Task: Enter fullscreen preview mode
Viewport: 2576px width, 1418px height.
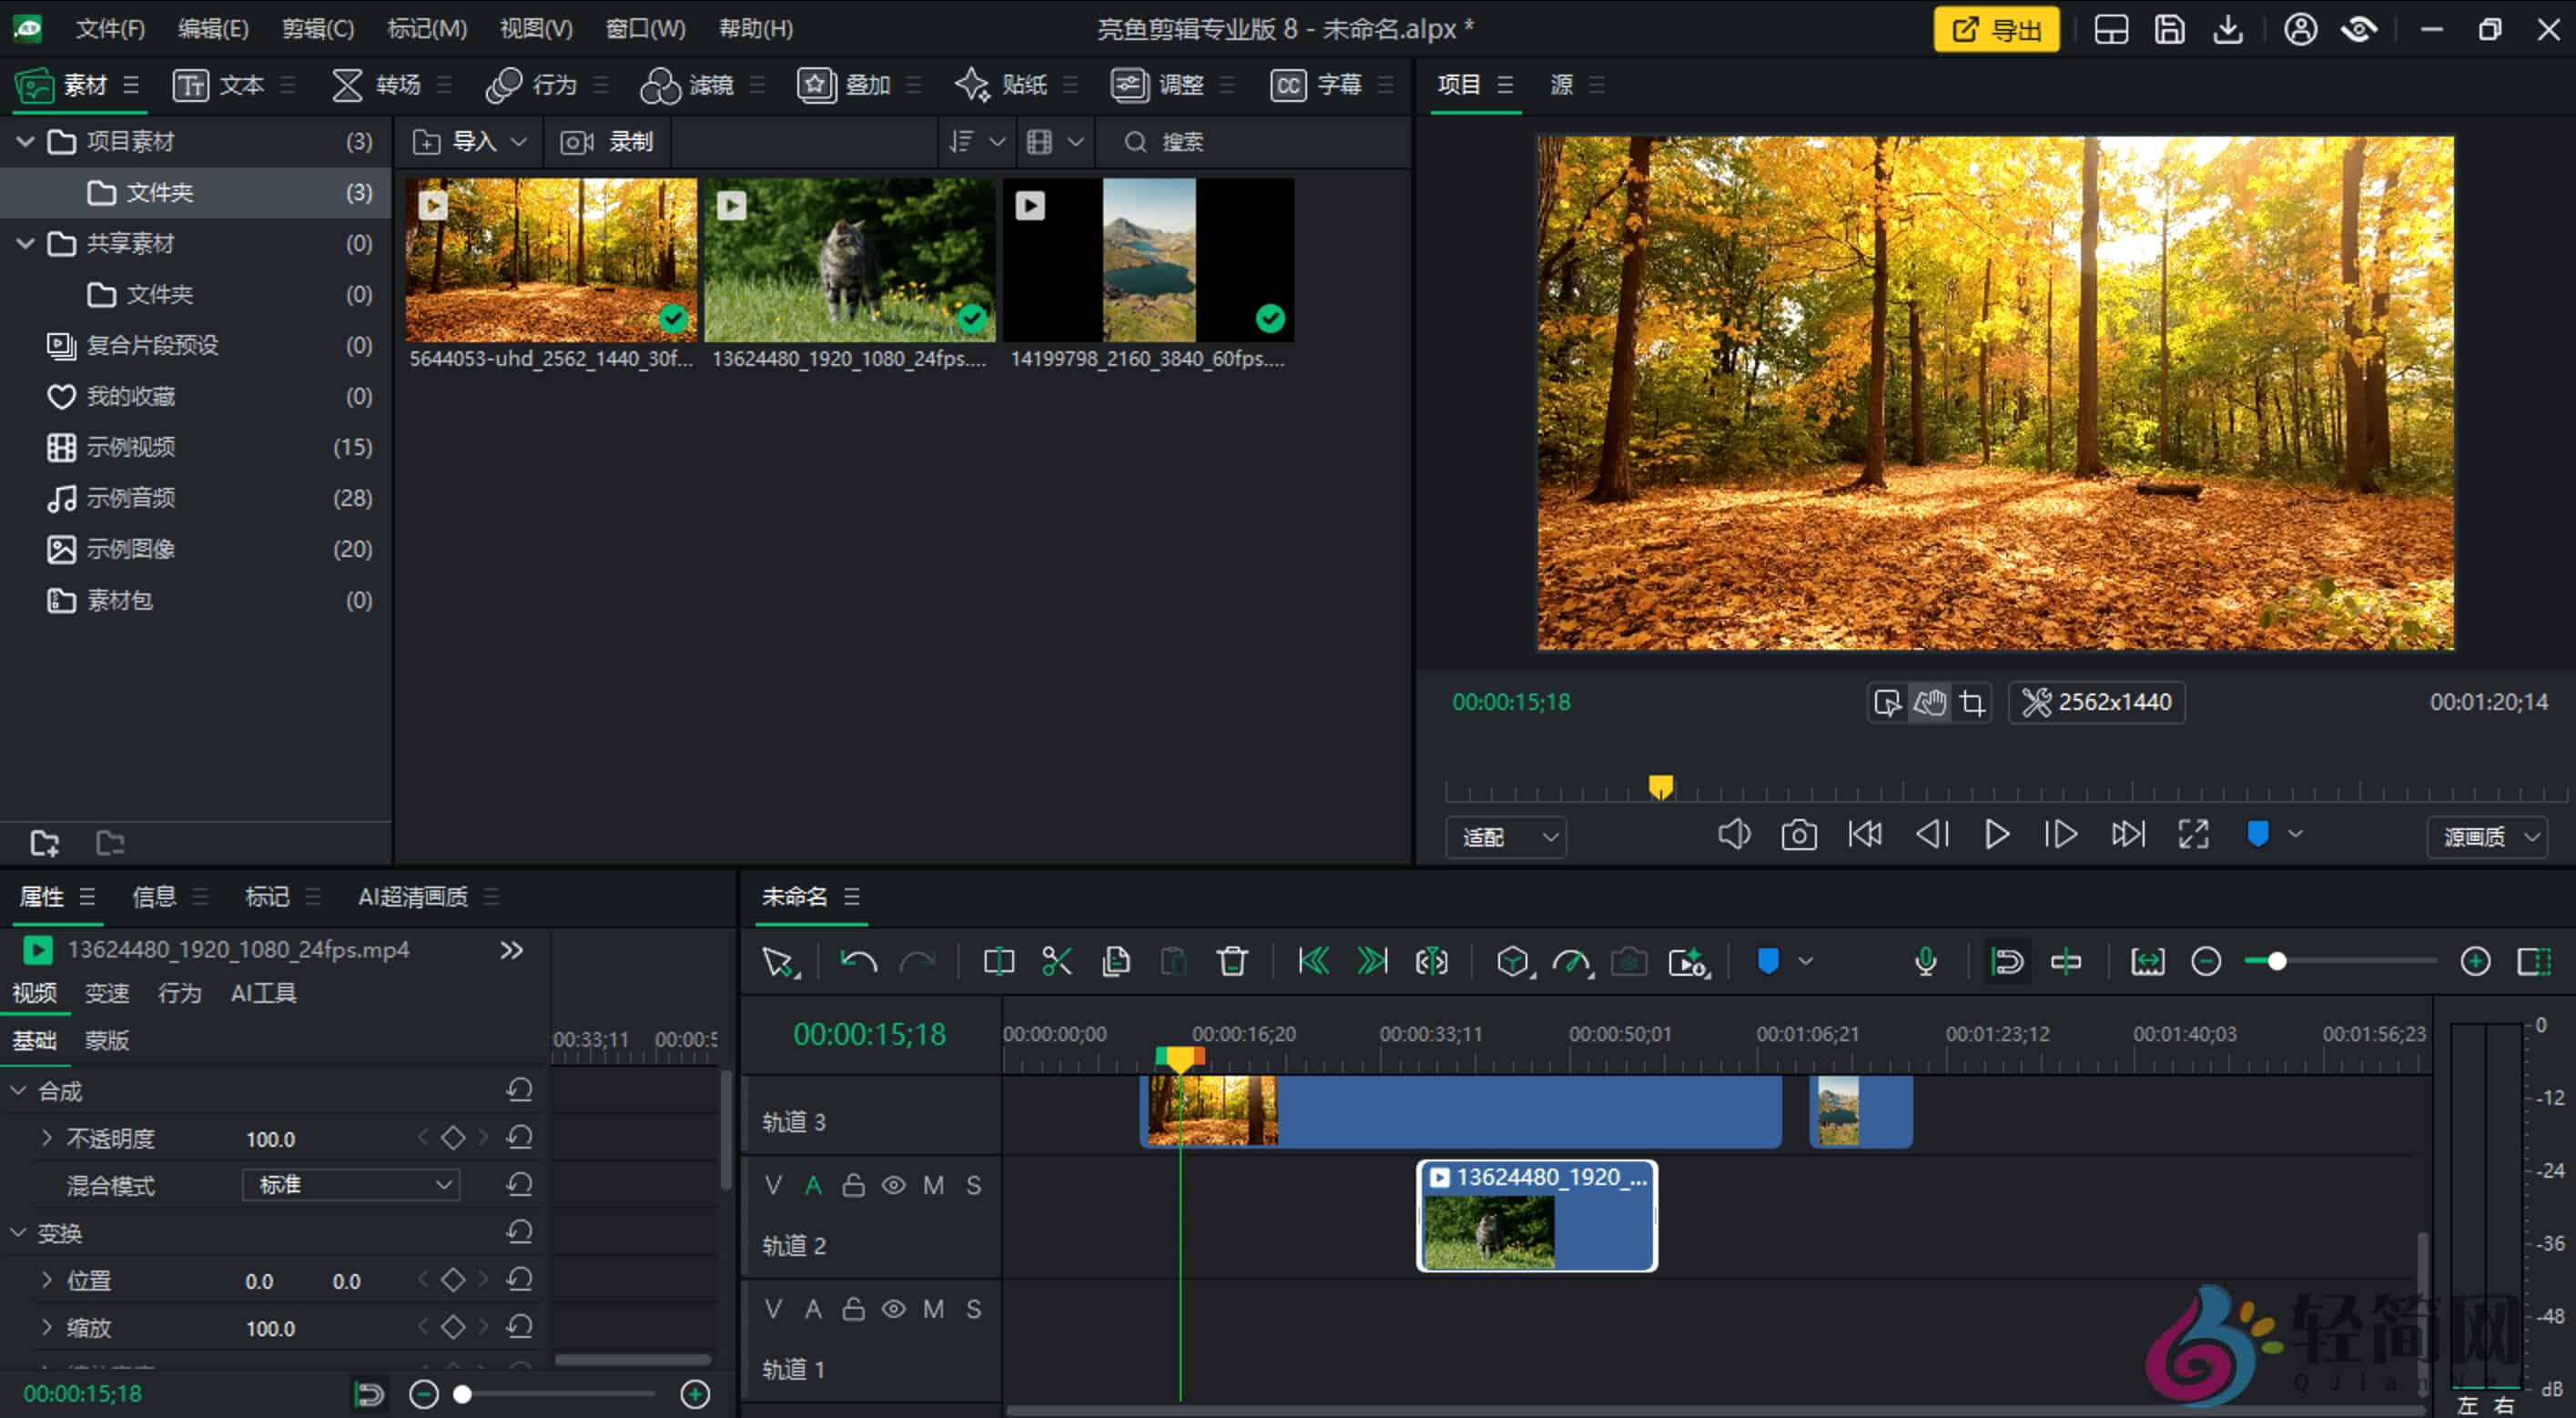Action: tap(2193, 834)
